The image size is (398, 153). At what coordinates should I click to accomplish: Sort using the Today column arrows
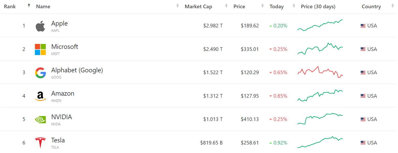point(294,6)
